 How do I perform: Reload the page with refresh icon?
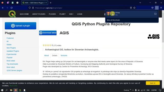click(x=12, y=8)
